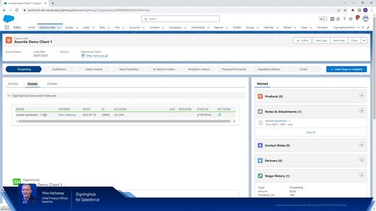Click the Favorites star button in Salesforce header

click(x=321, y=19)
